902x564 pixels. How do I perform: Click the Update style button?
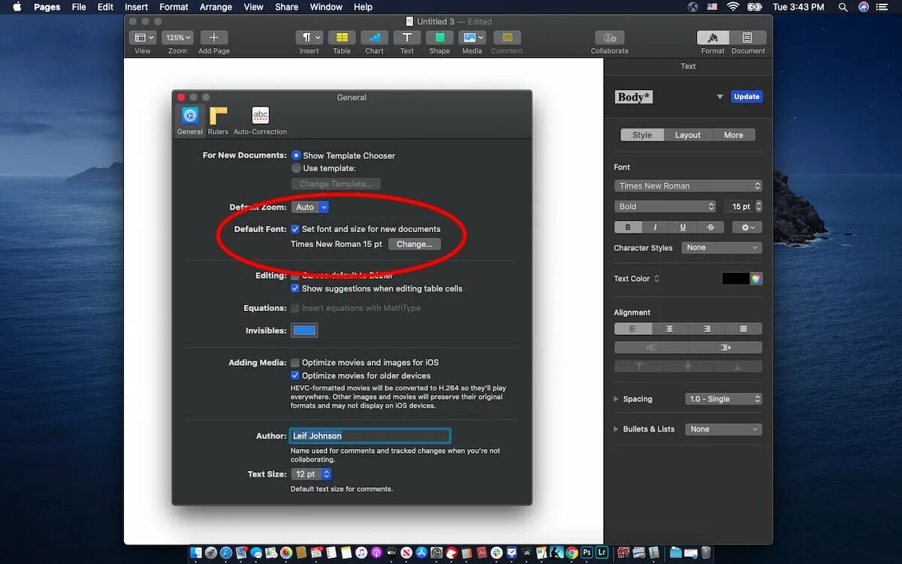747,97
